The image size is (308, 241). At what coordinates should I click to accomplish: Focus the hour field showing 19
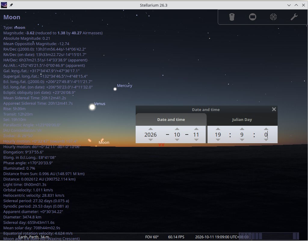[218, 134]
